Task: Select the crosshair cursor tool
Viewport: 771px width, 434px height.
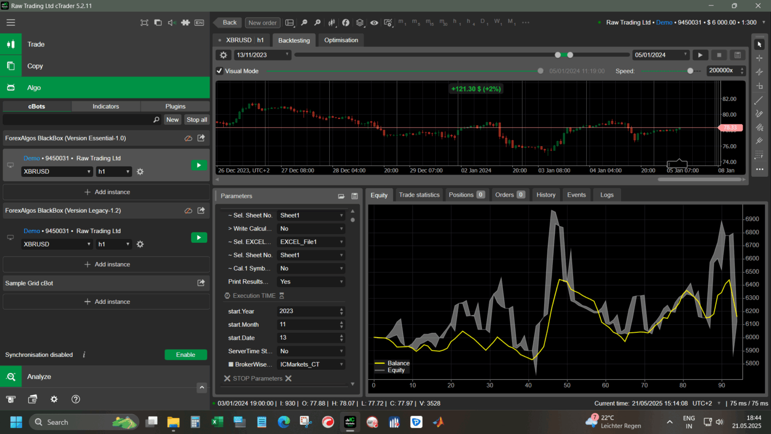Action: pos(759,58)
